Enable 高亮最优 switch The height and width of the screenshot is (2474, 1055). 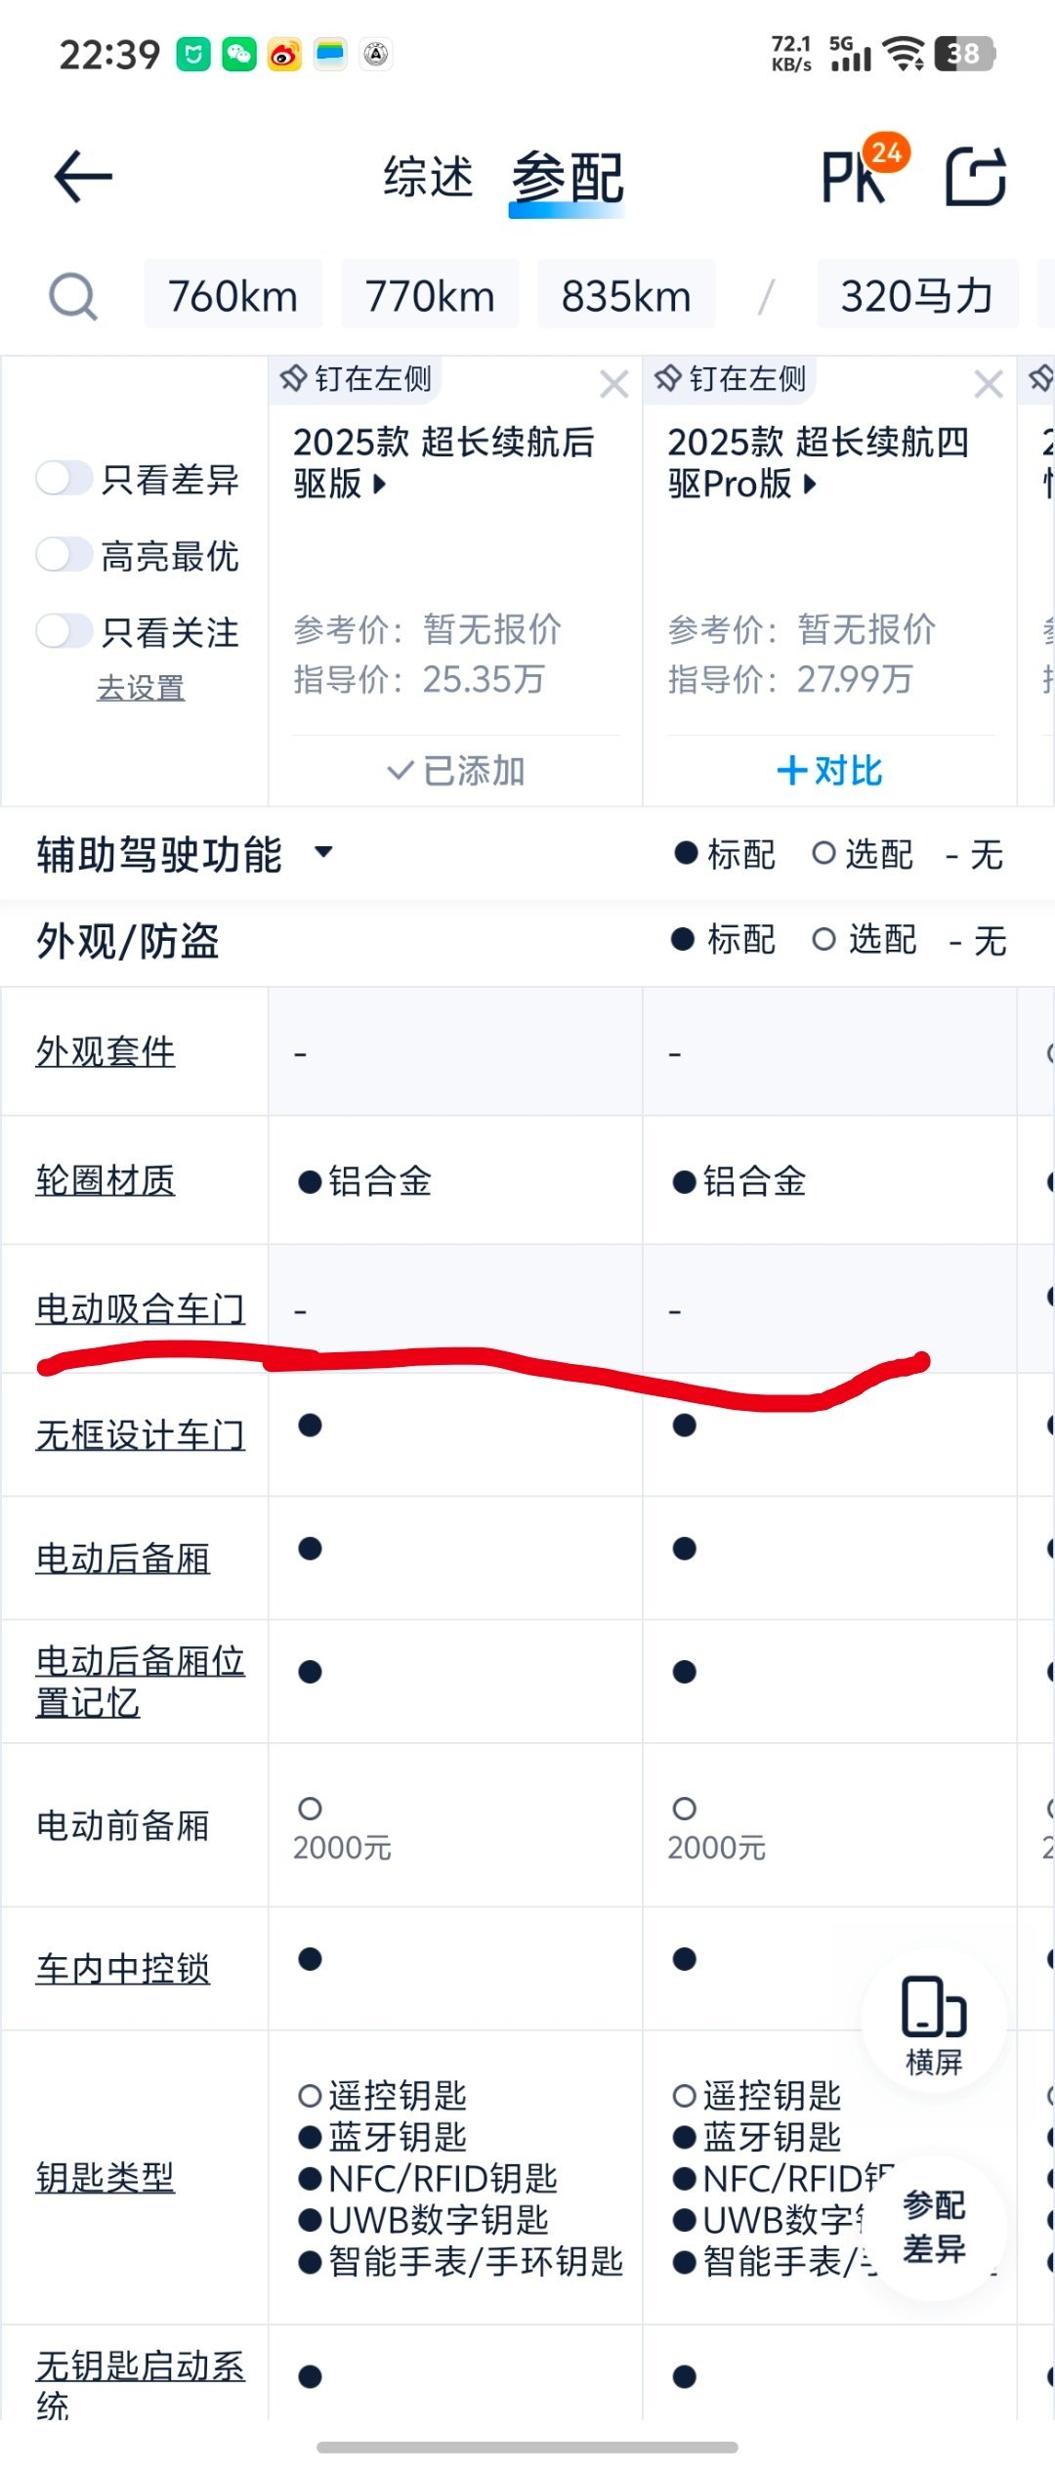coord(64,555)
